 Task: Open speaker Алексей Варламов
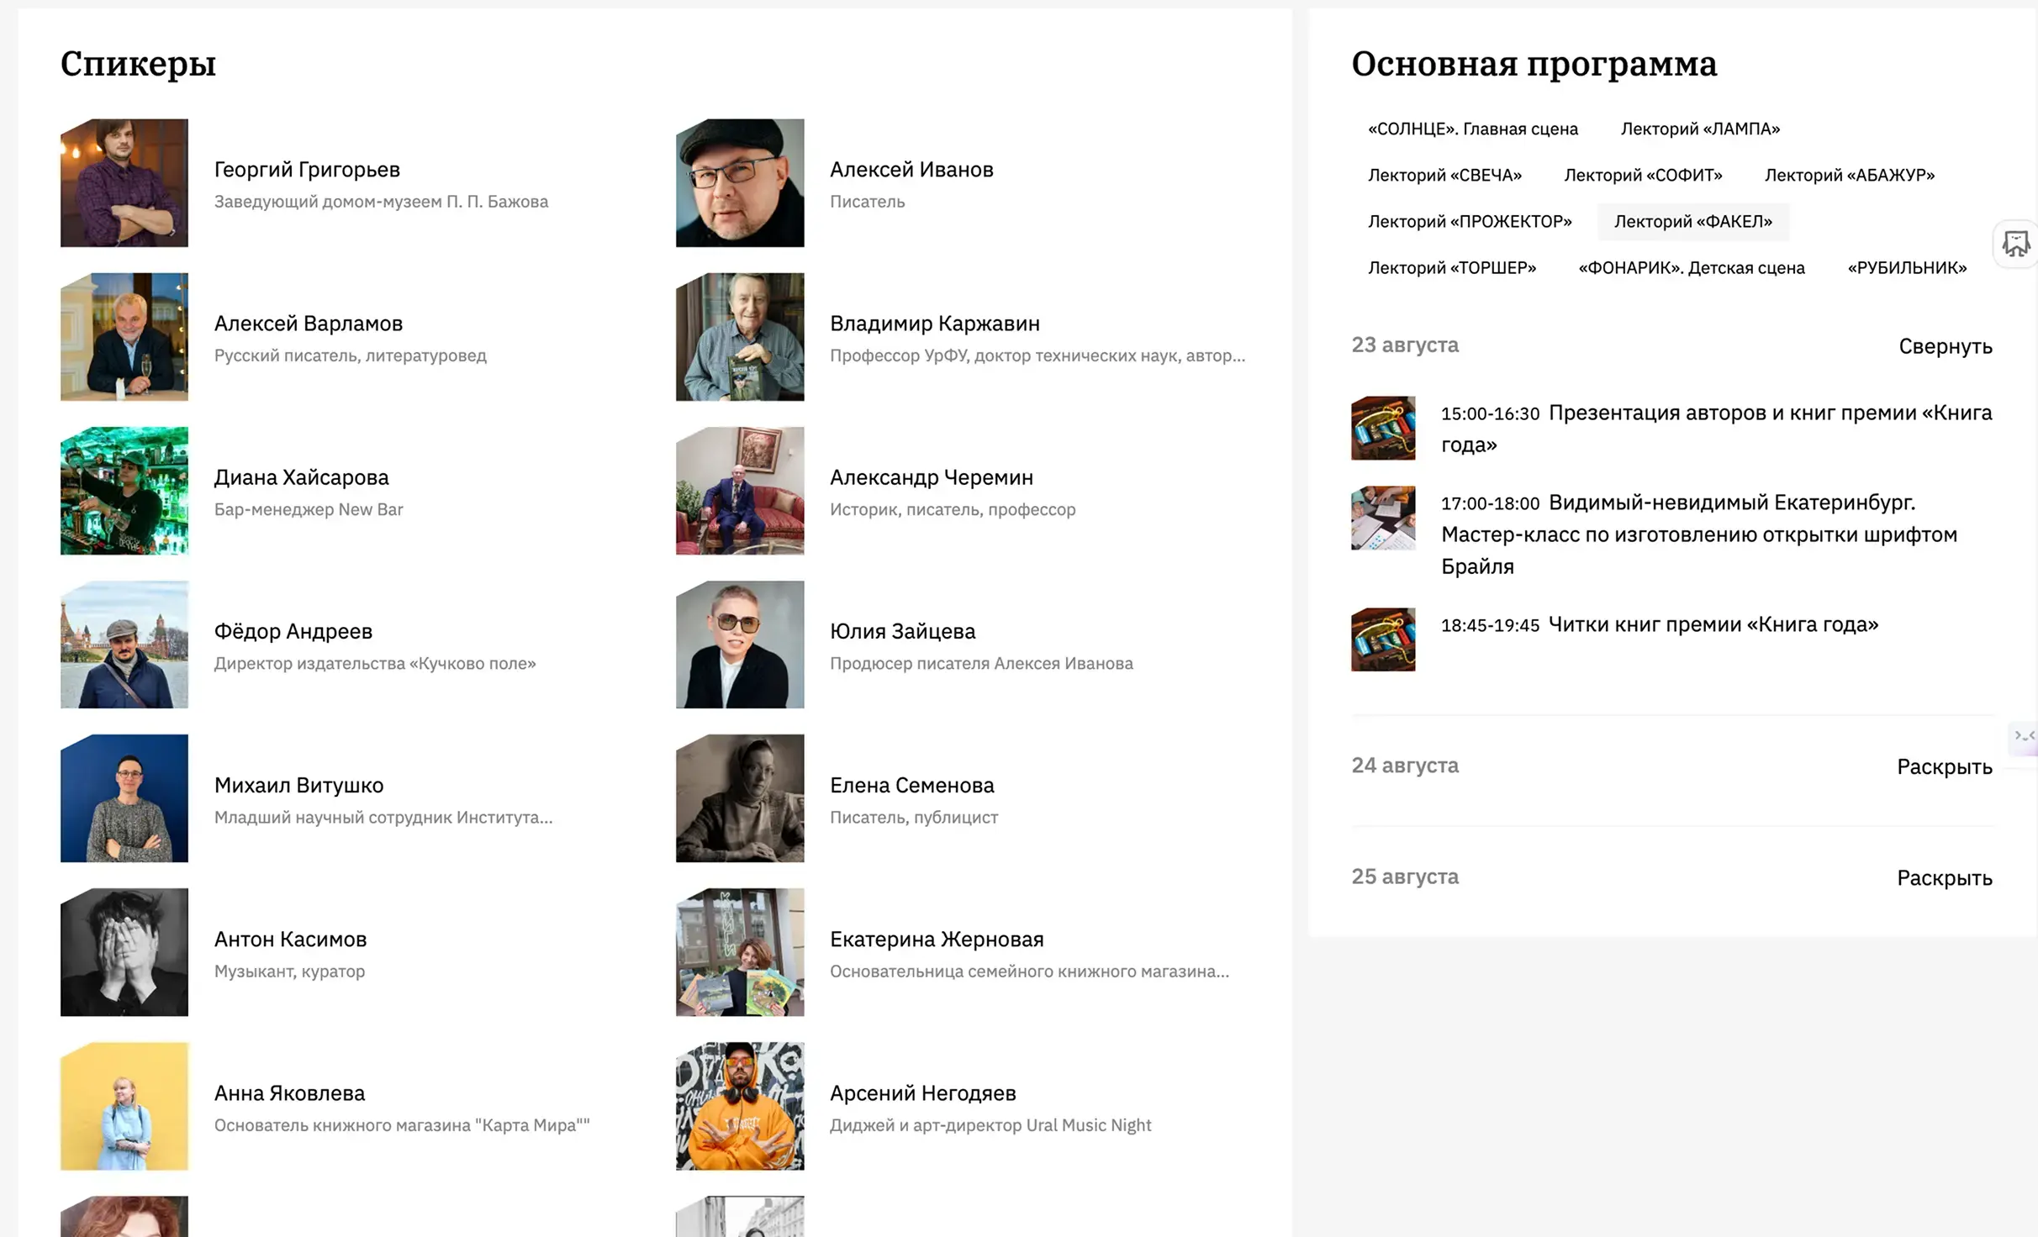point(309,323)
